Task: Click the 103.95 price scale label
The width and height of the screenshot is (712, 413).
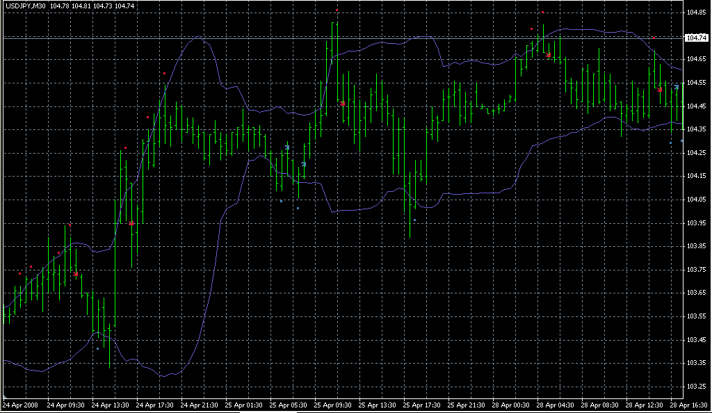Action: tap(696, 222)
